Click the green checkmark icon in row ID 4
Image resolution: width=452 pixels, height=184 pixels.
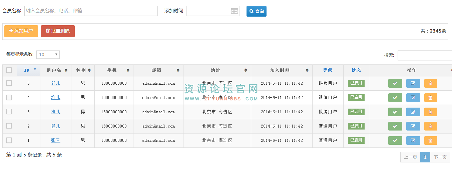(395, 98)
